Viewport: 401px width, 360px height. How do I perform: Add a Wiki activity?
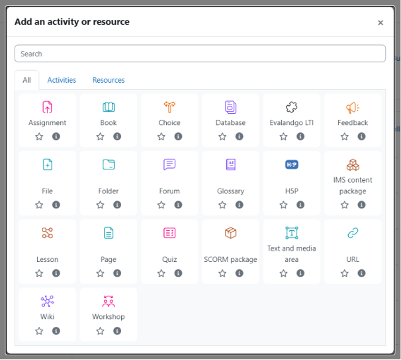pos(47,302)
